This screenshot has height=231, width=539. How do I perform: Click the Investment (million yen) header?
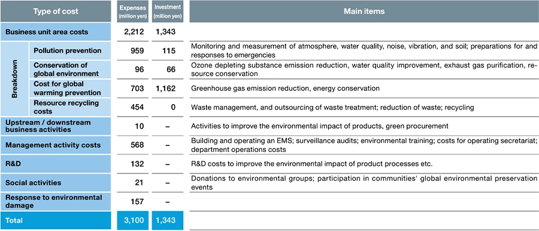[x=168, y=11]
